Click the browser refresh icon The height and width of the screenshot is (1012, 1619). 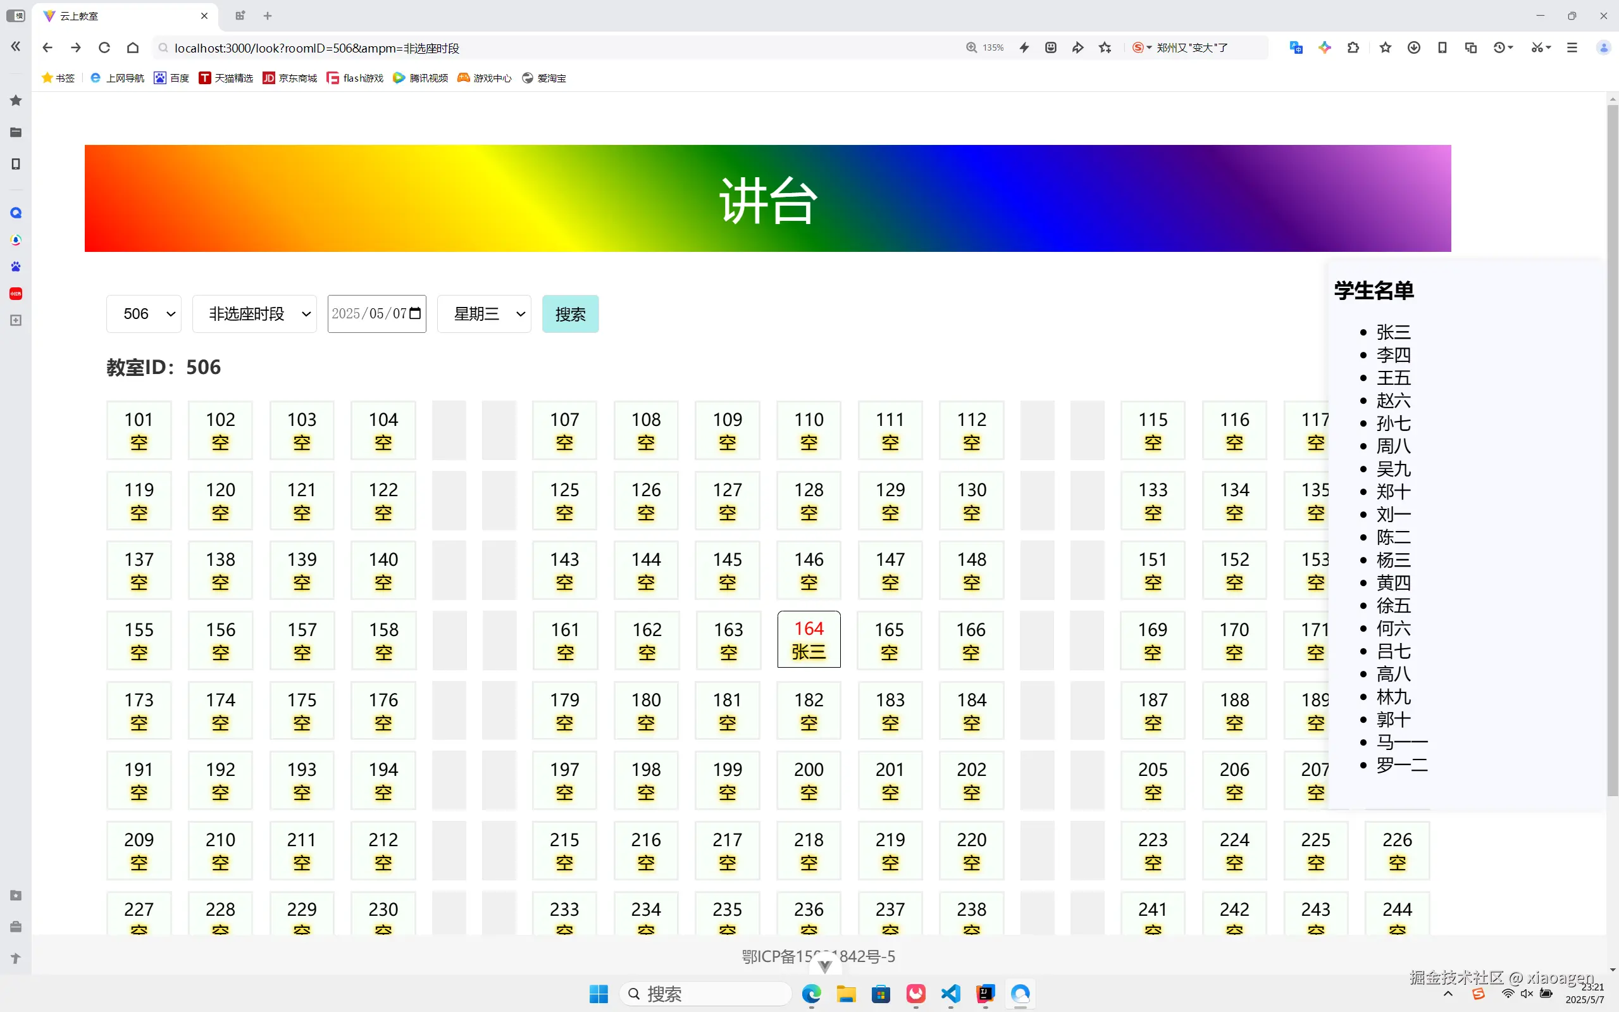pos(104,47)
